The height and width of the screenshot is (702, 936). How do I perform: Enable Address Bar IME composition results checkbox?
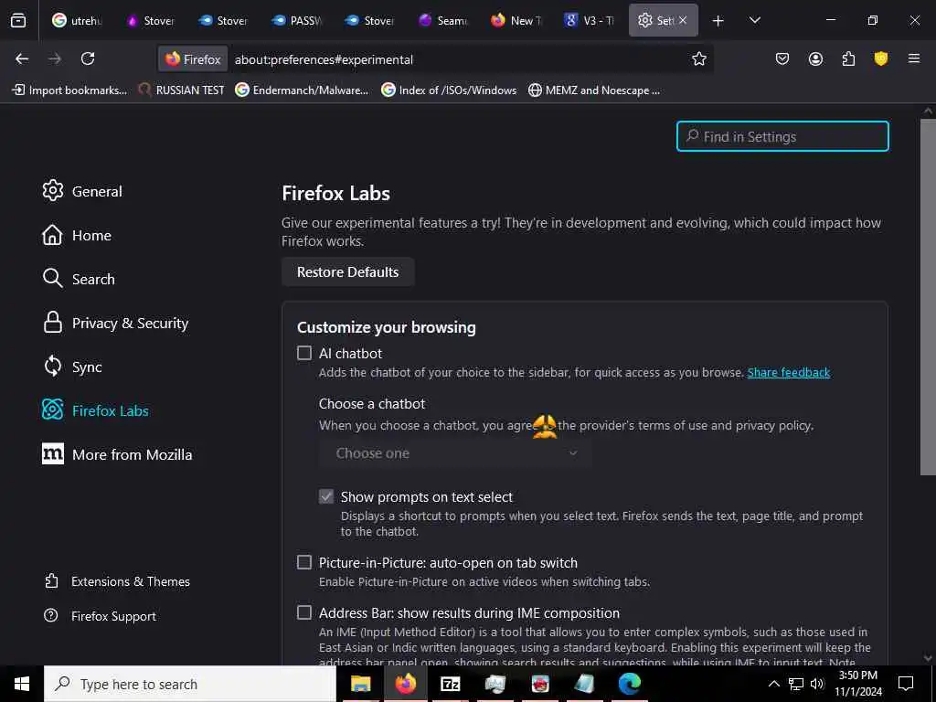[x=304, y=612]
